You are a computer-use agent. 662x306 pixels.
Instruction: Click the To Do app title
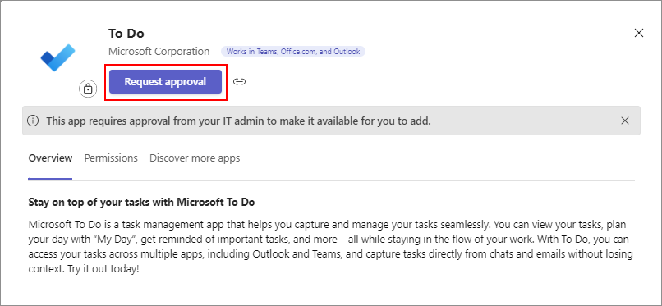point(126,34)
